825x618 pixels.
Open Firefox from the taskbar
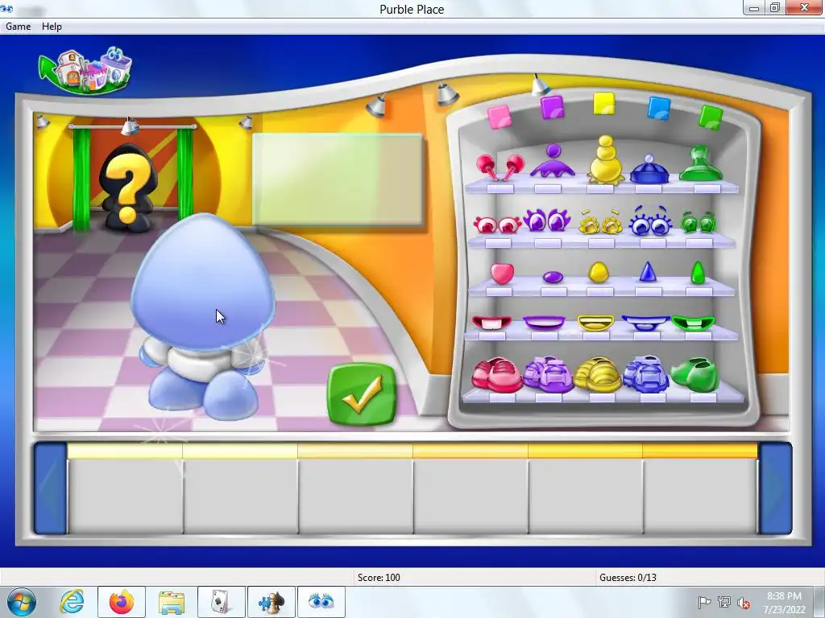(122, 602)
